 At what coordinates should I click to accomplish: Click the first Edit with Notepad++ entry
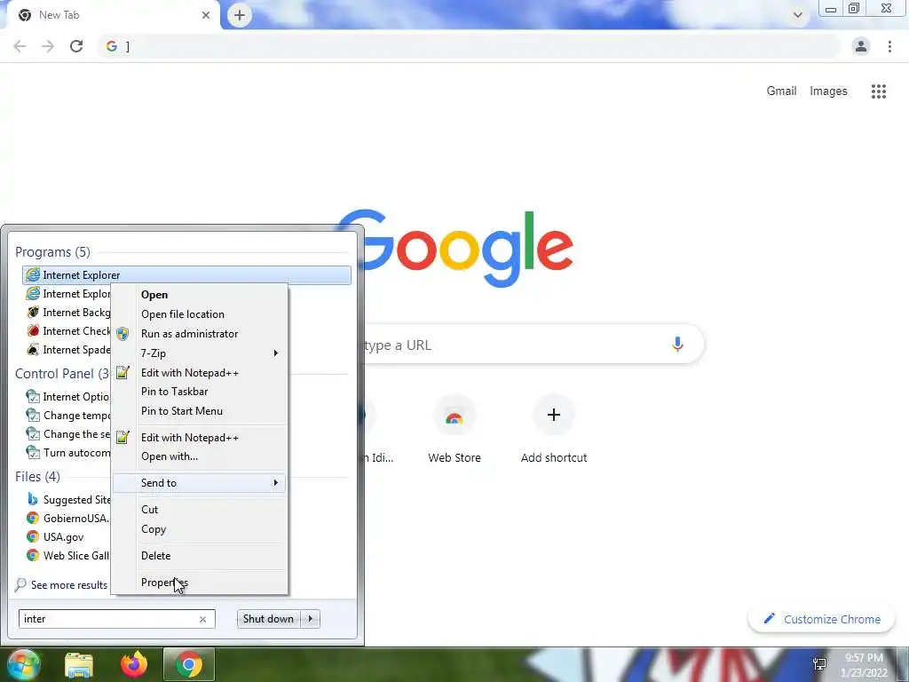tap(200, 372)
